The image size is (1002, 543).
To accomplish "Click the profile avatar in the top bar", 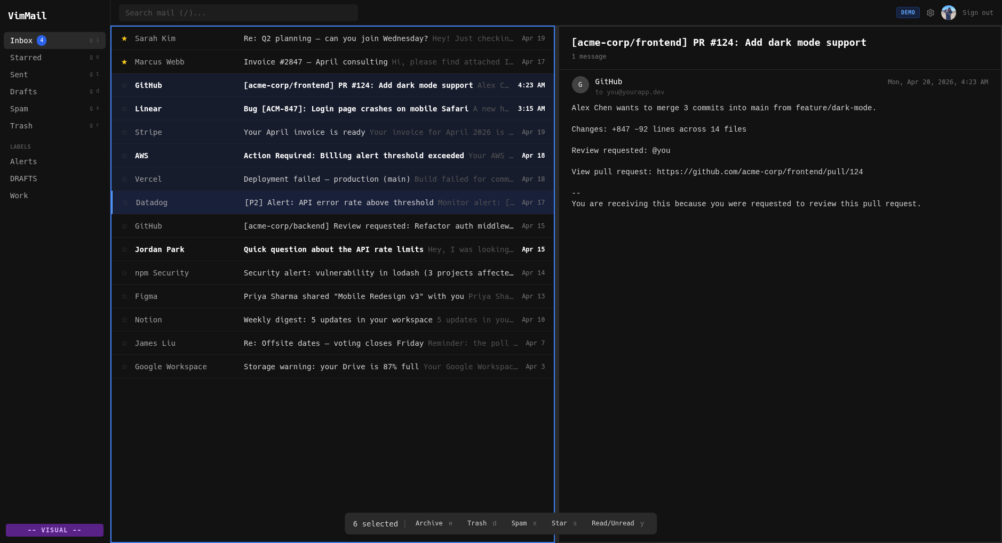I will click(949, 12).
